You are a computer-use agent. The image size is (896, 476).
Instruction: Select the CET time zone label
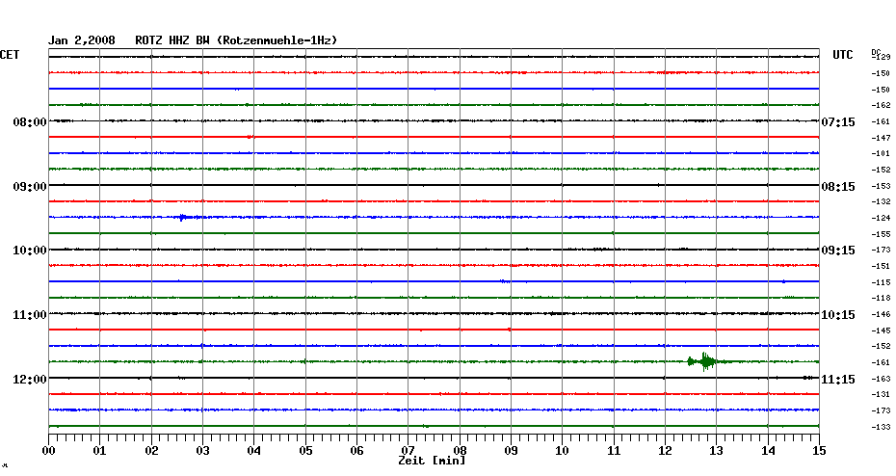pos(10,55)
